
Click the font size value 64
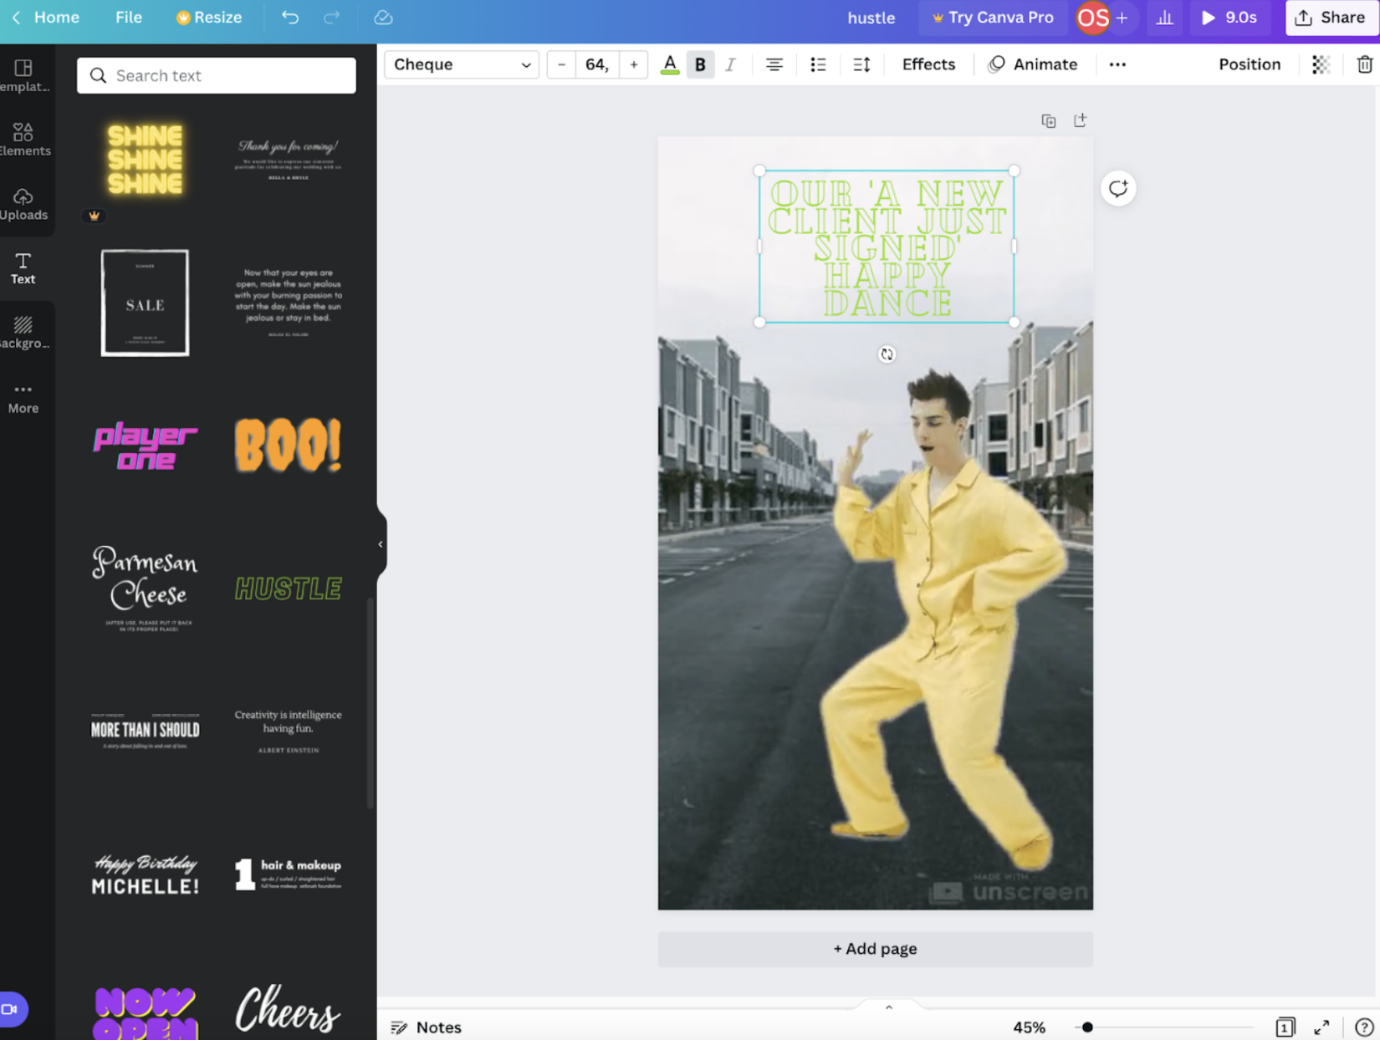pyautogui.click(x=597, y=64)
